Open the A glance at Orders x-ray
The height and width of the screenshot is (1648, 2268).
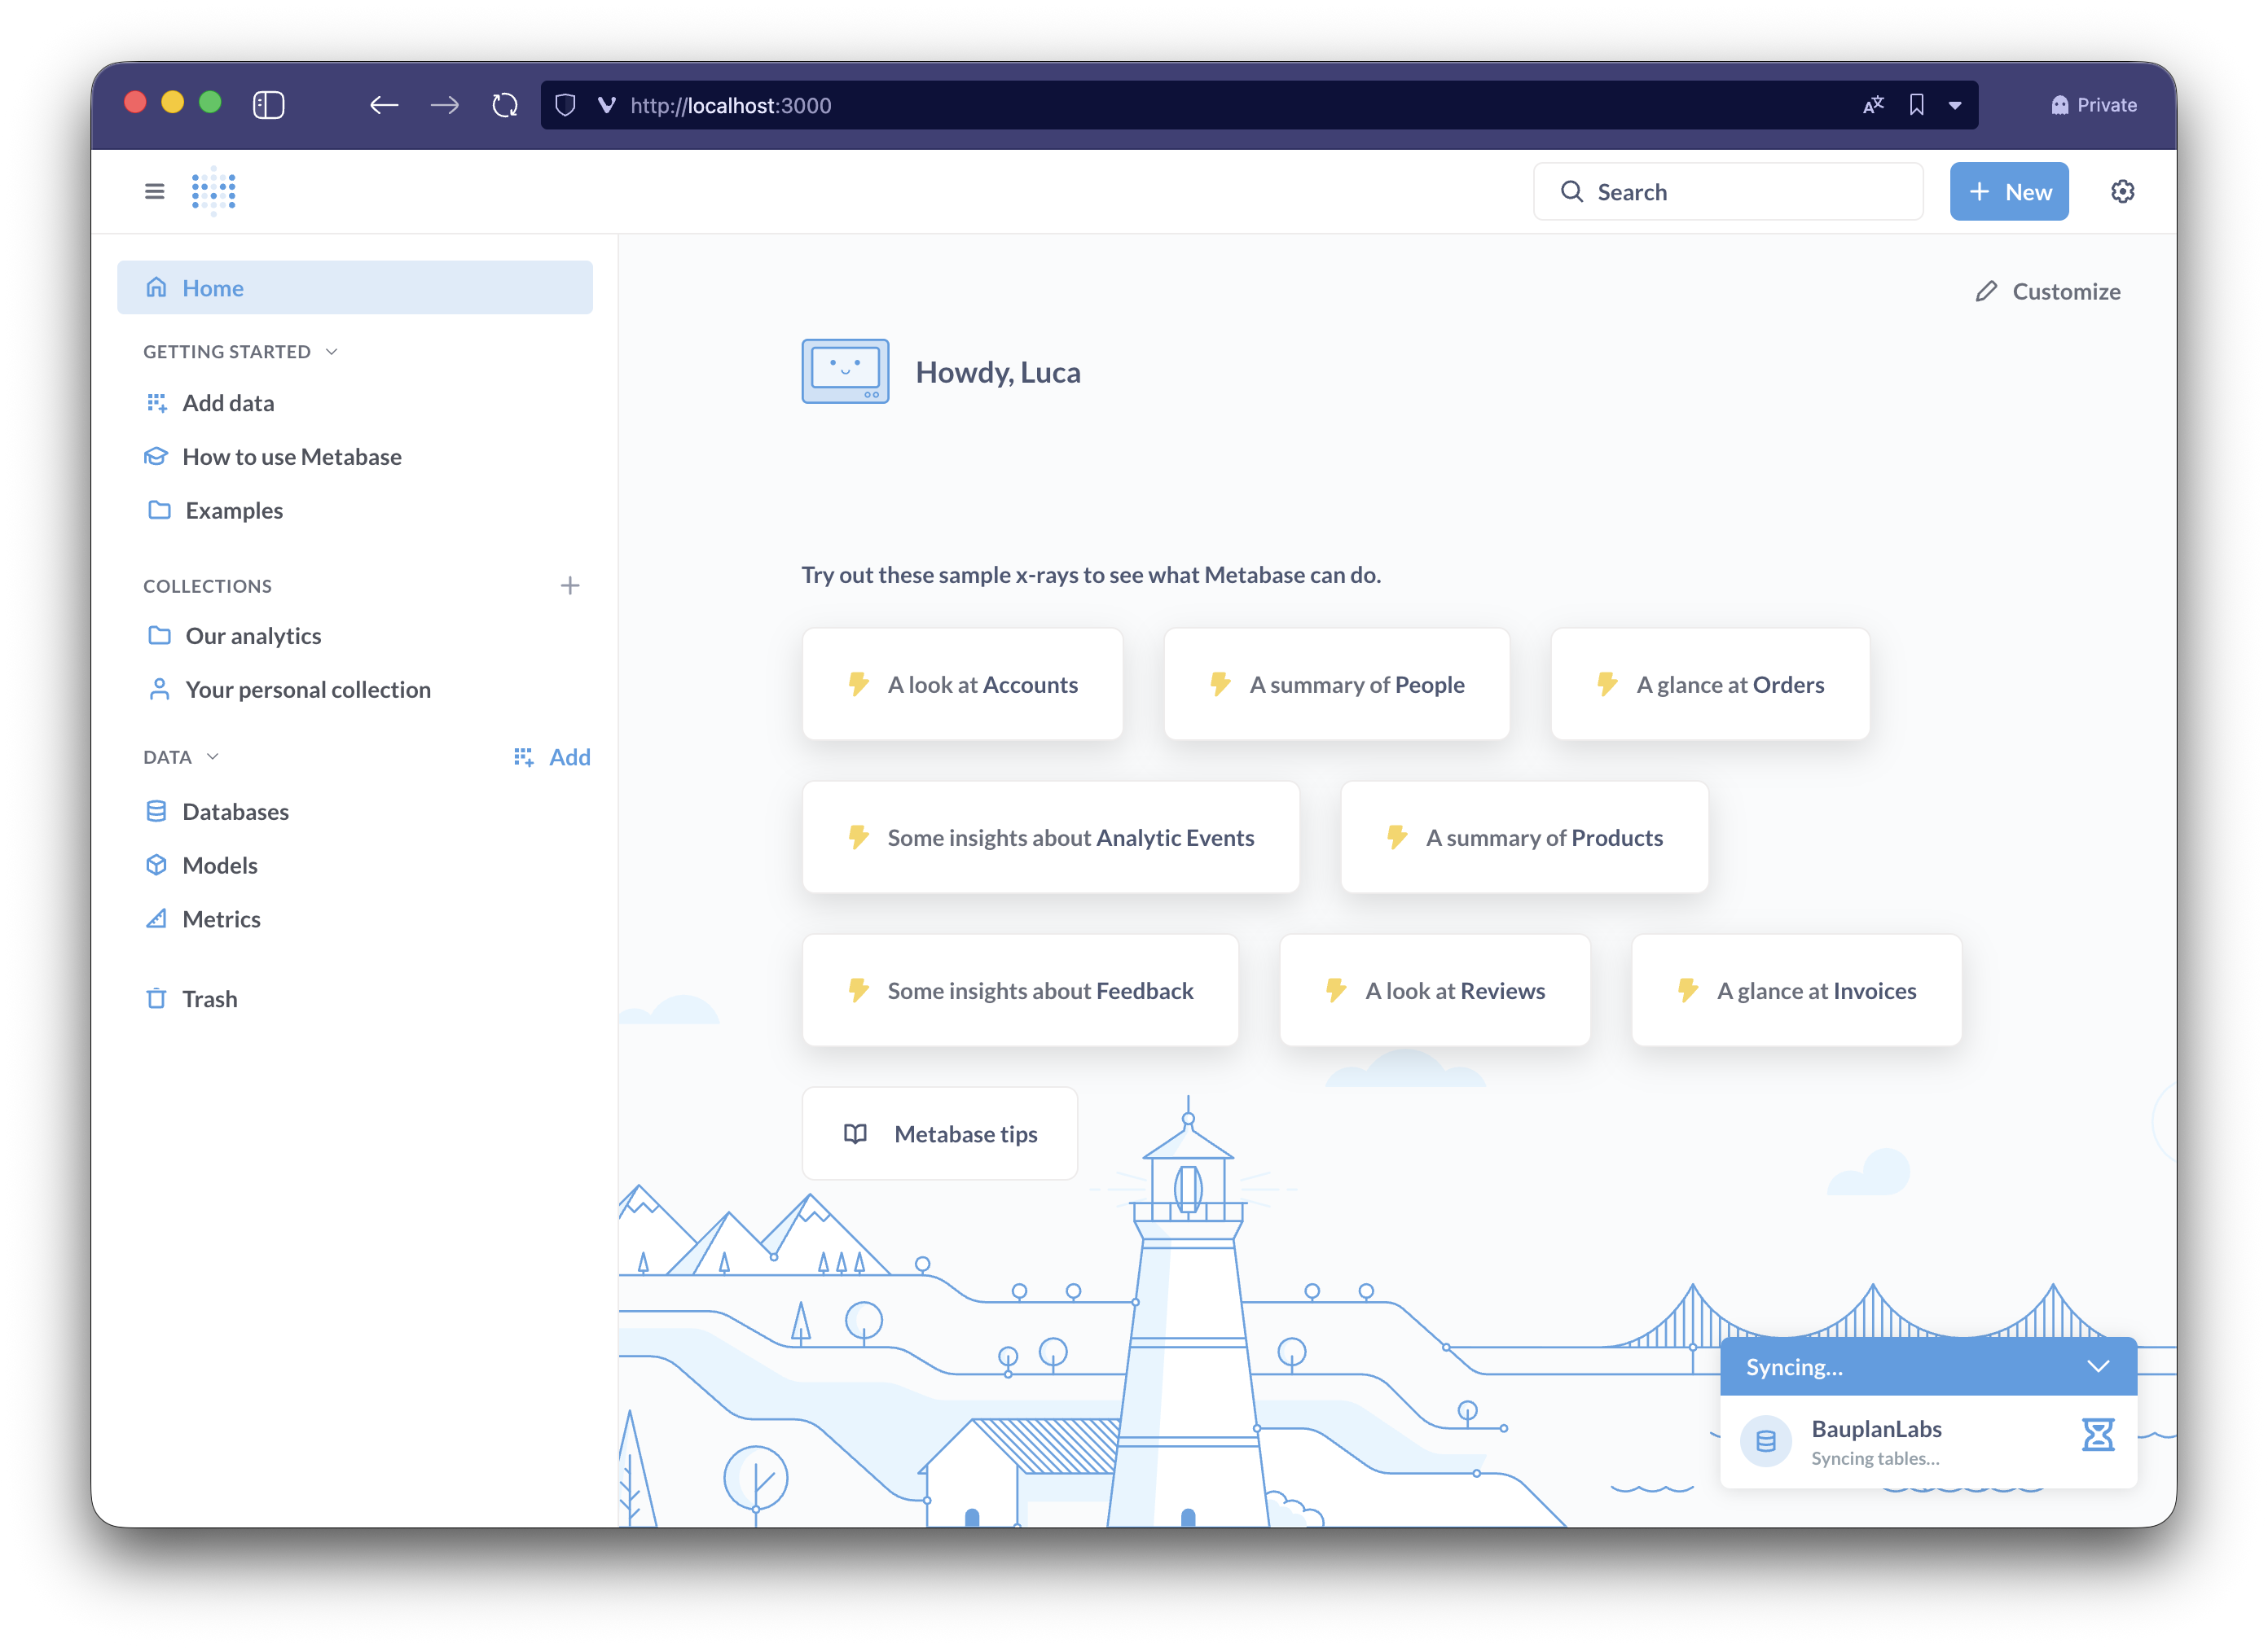click(x=1710, y=685)
